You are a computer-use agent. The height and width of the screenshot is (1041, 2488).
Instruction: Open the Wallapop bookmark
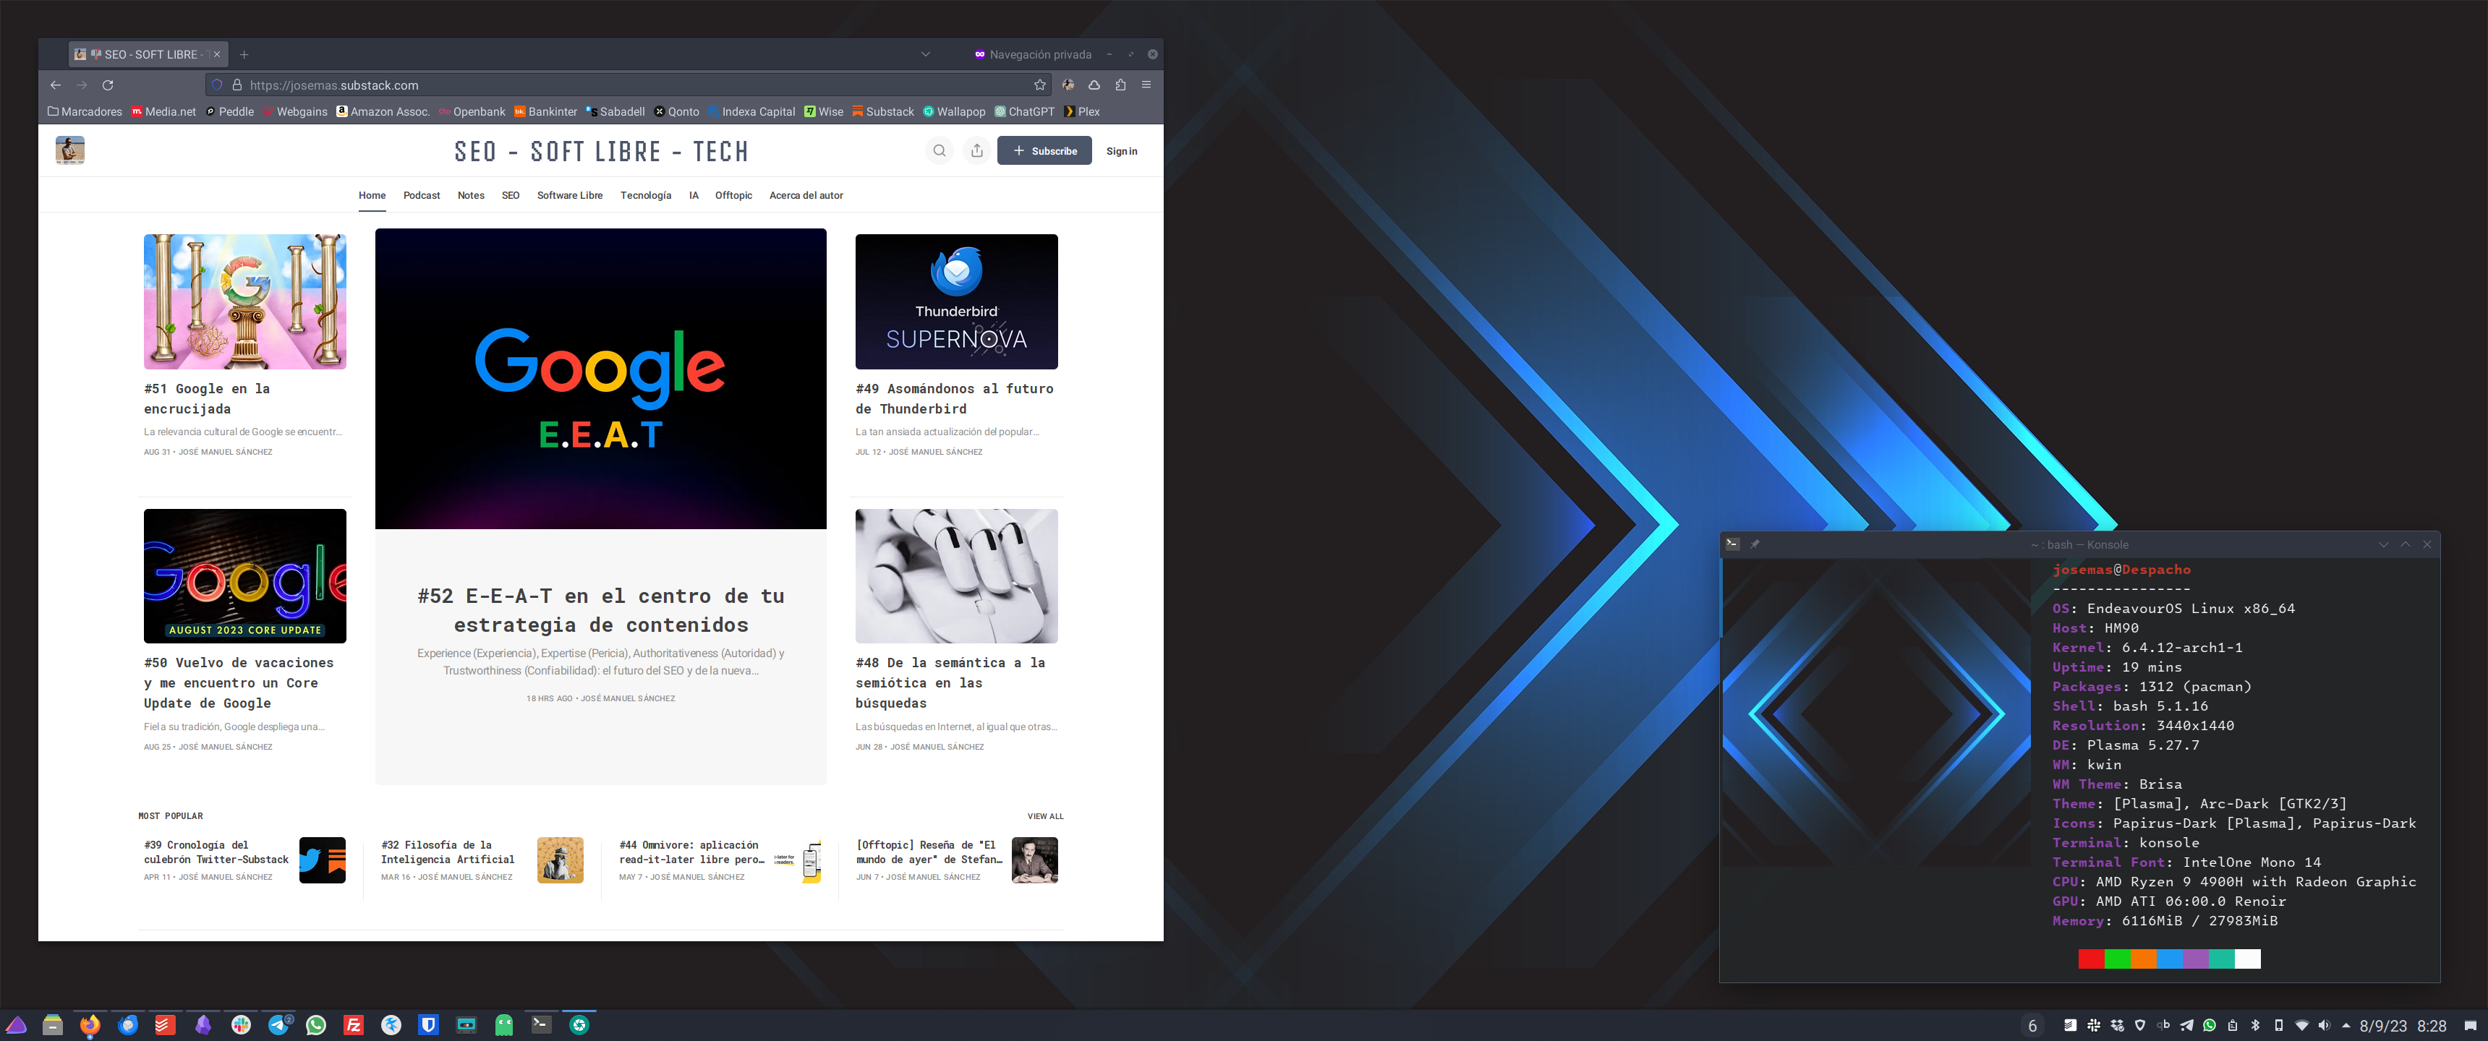coord(954,112)
